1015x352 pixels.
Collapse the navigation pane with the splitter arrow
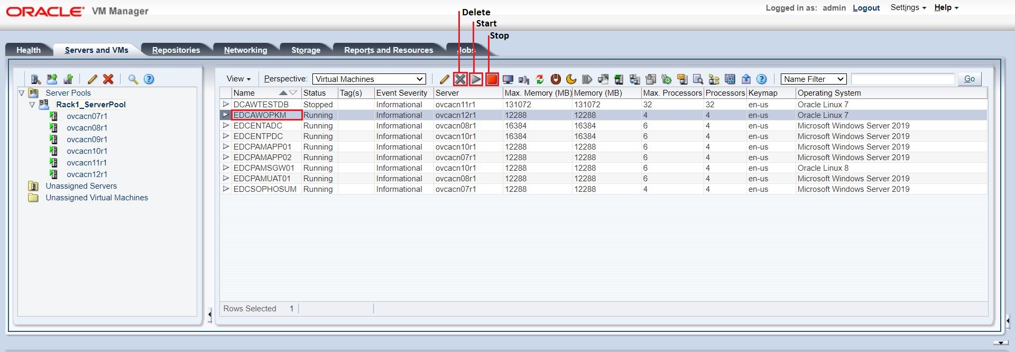click(210, 315)
